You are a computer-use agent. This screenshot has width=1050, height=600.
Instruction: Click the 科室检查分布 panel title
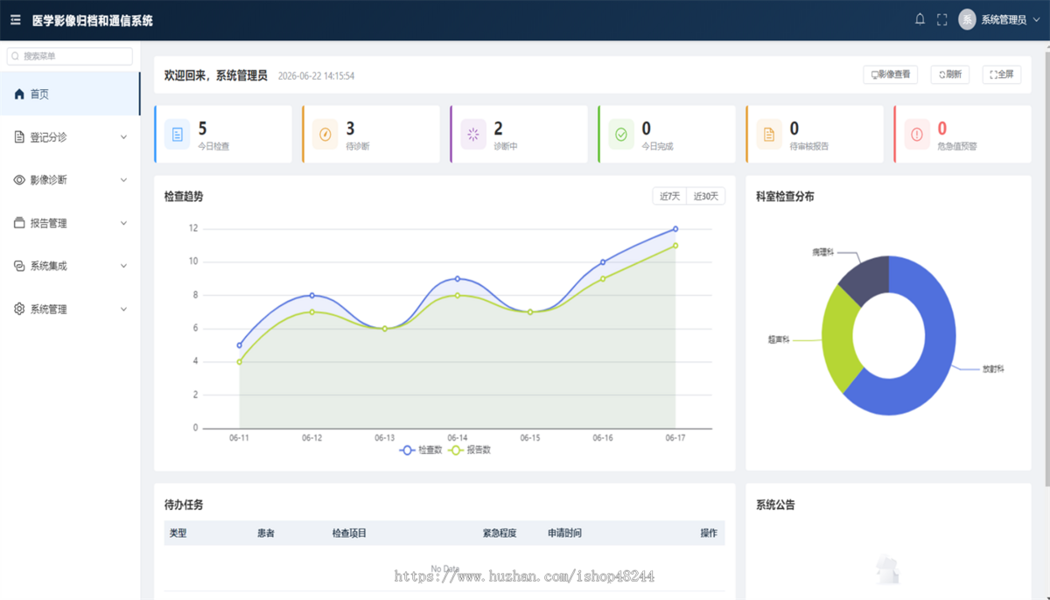coord(785,197)
